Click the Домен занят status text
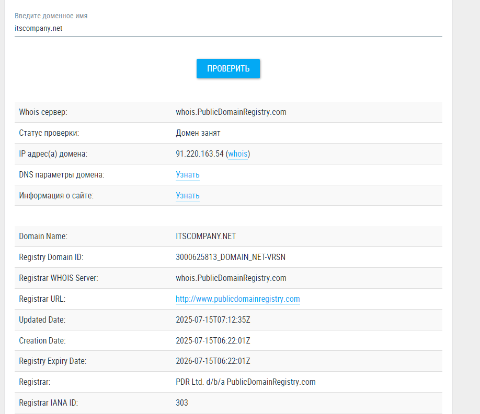 (x=198, y=133)
